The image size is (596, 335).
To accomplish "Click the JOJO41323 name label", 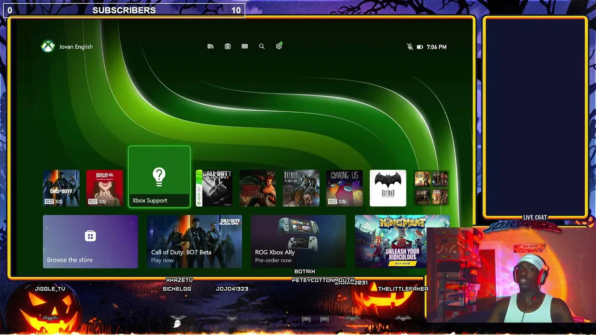I will click(x=232, y=289).
